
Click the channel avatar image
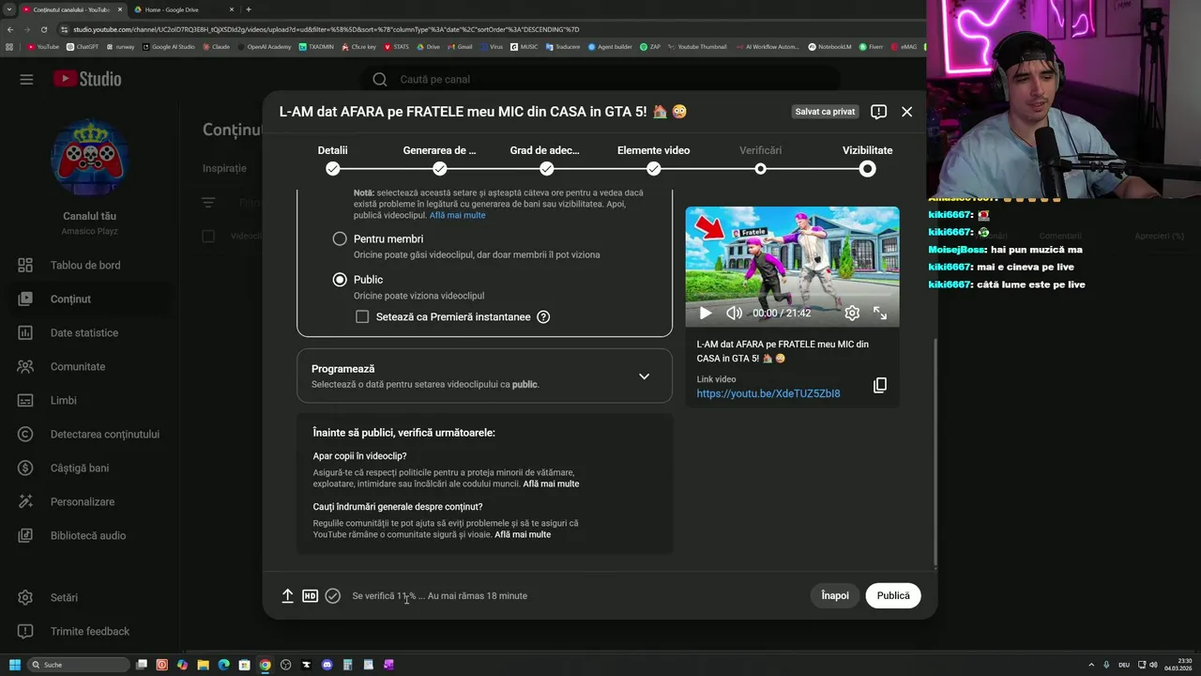pos(89,157)
